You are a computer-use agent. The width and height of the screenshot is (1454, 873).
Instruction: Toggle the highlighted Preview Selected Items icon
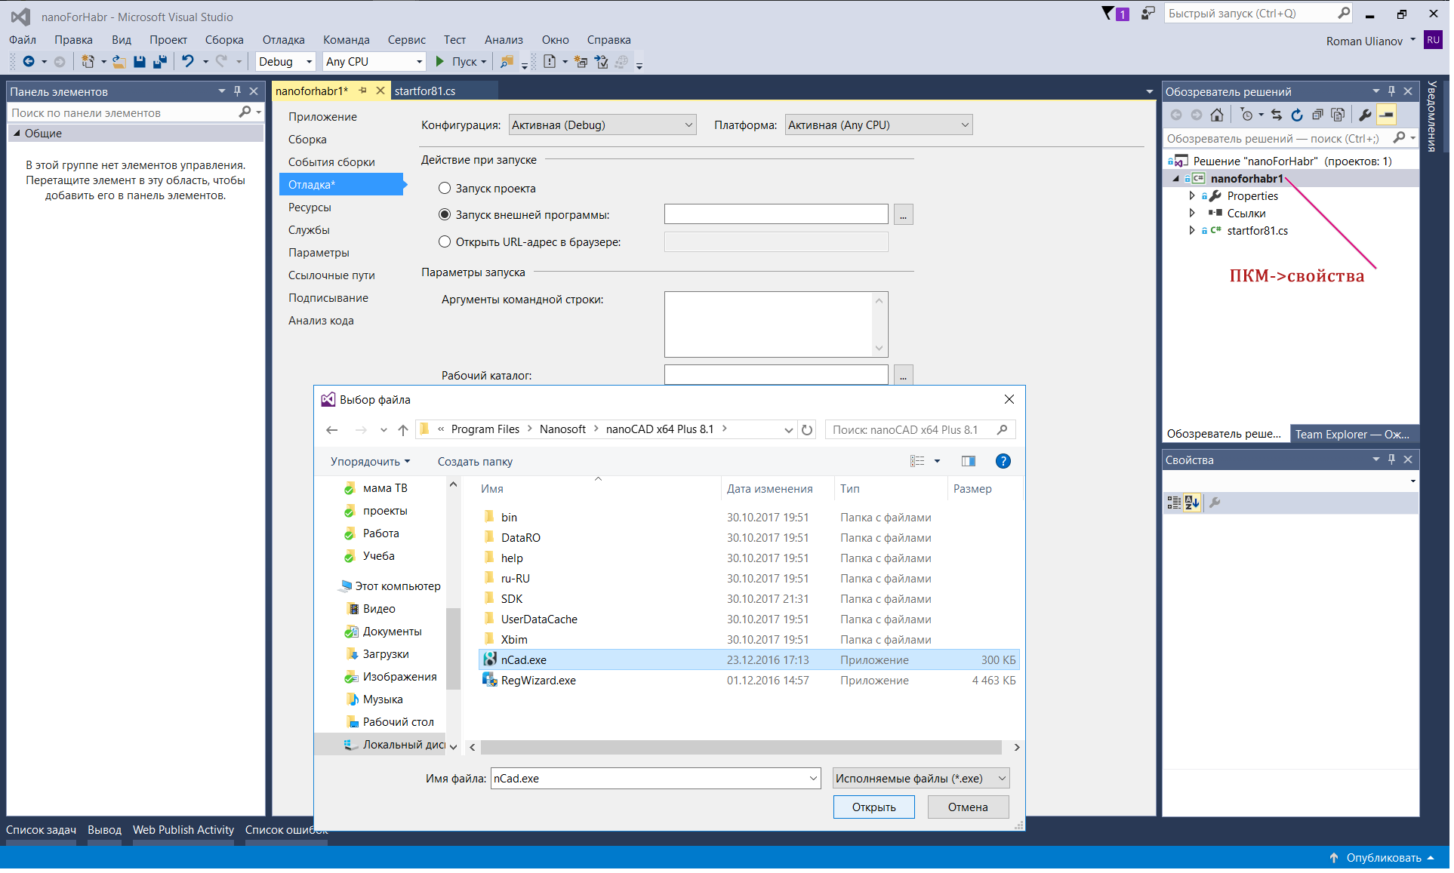[x=1387, y=115]
